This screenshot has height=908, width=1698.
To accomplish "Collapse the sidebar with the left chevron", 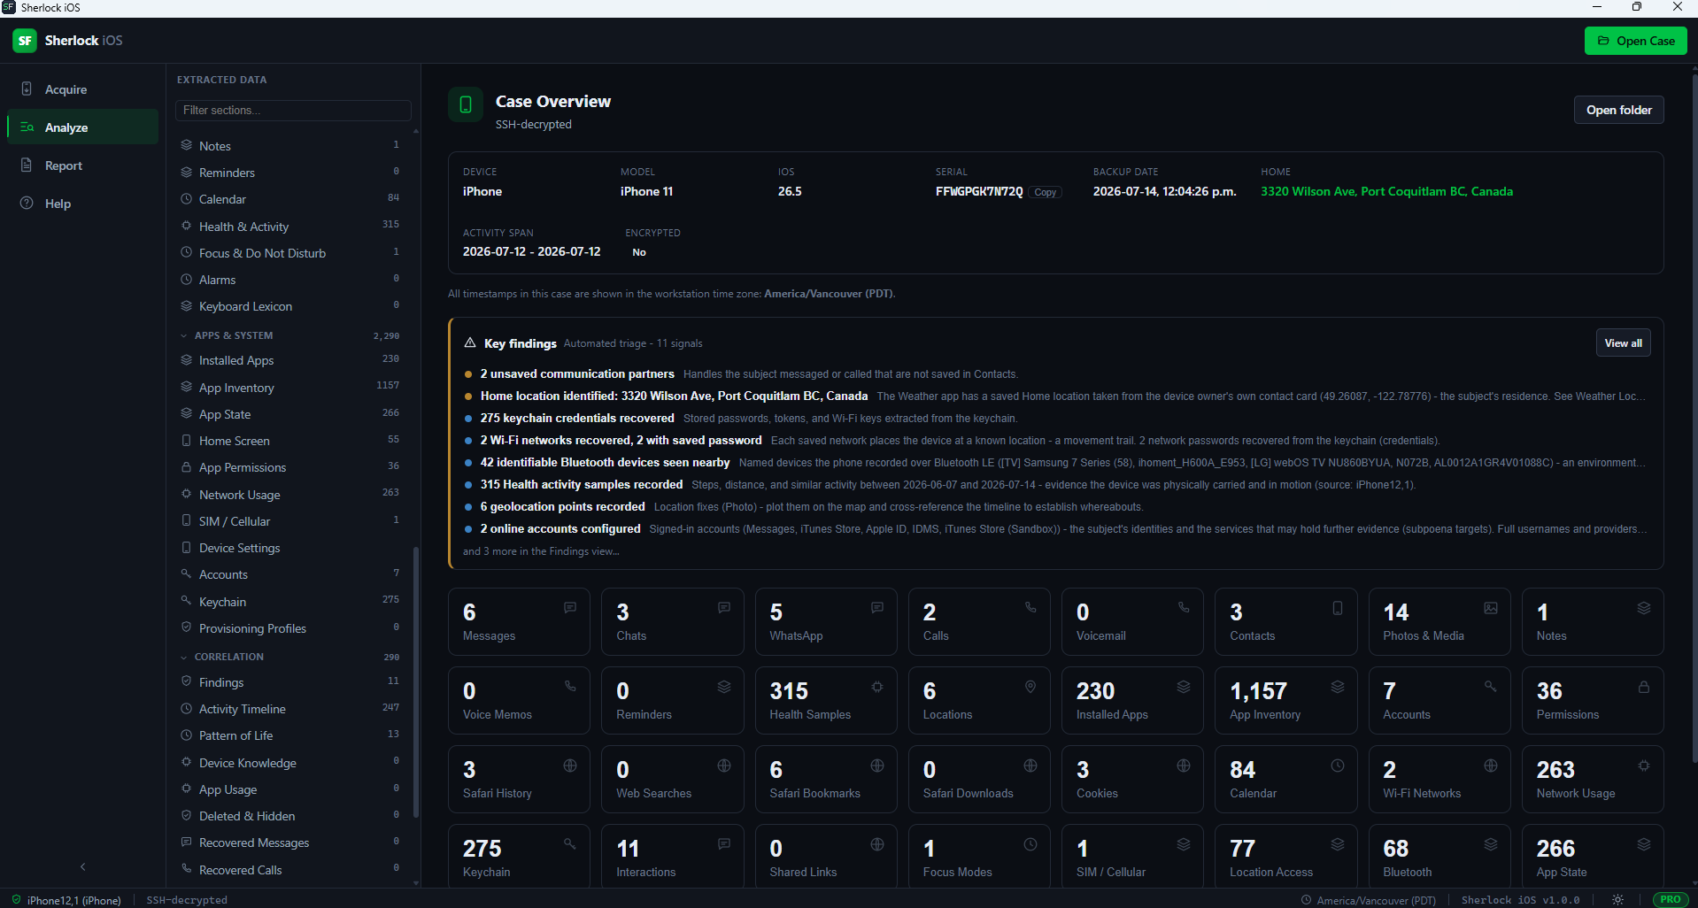I will pyautogui.click(x=83, y=866).
